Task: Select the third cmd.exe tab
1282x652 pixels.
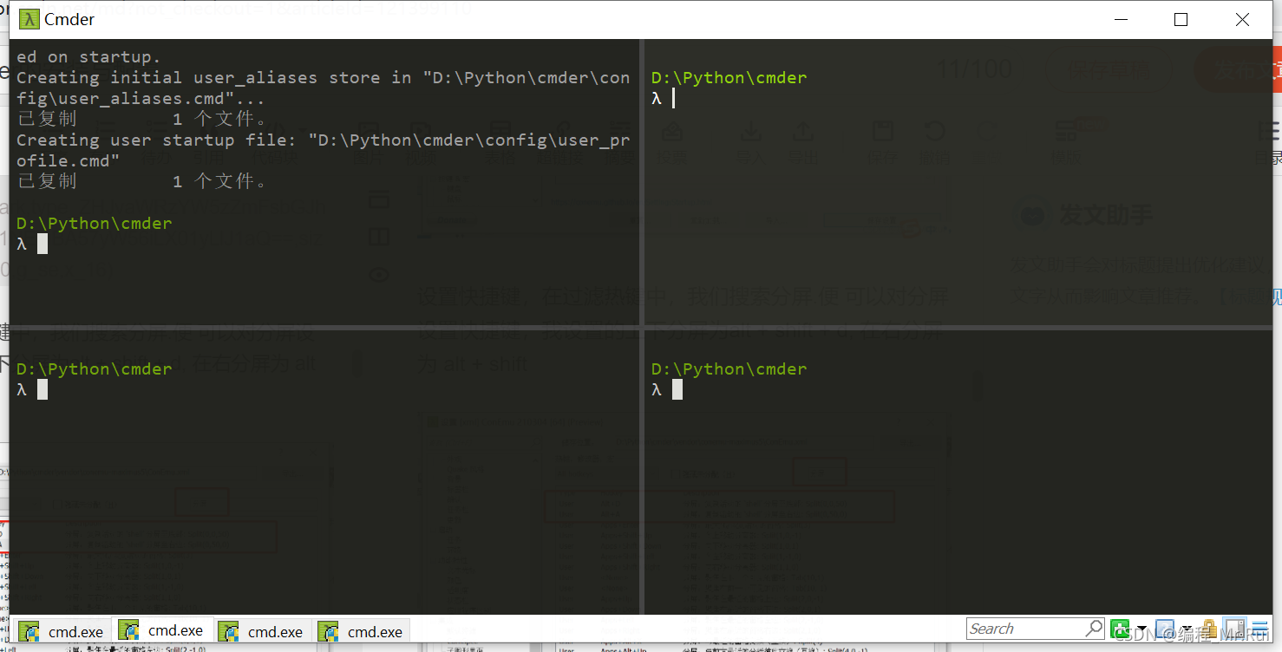Action: 261,631
